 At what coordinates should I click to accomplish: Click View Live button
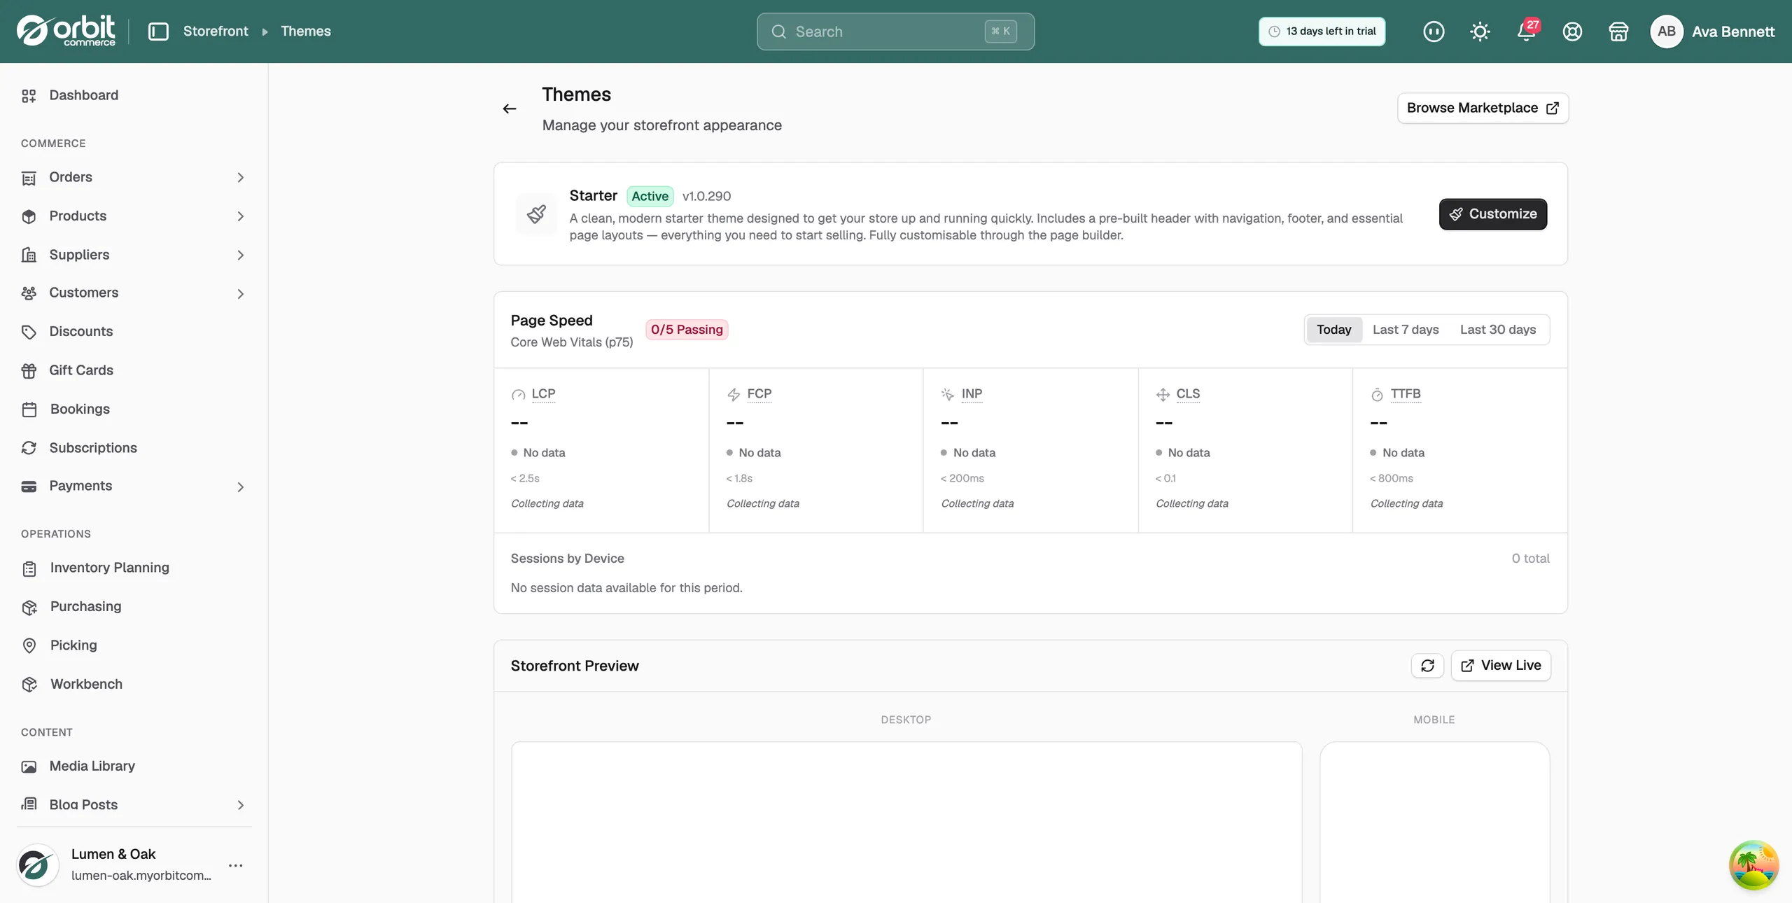pos(1501,666)
